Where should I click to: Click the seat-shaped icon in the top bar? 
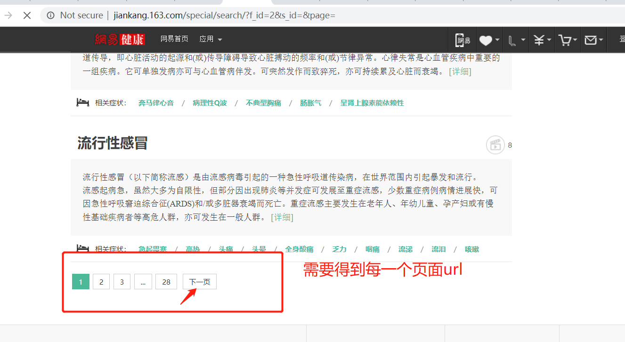click(x=512, y=40)
